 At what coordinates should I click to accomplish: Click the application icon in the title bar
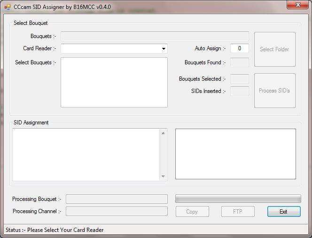[7, 7]
